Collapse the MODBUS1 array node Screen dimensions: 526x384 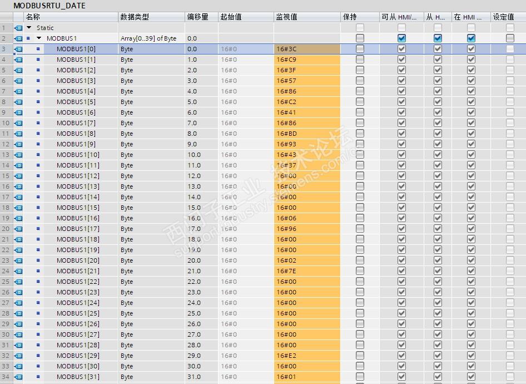click(x=39, y=38)
